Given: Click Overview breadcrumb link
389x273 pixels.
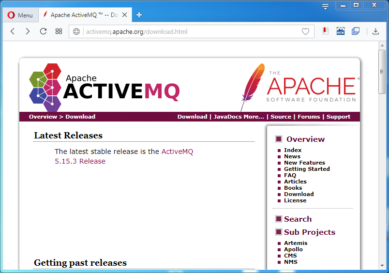Looking at the screenshot, I should pyautogui.click(x=43, y=117).
